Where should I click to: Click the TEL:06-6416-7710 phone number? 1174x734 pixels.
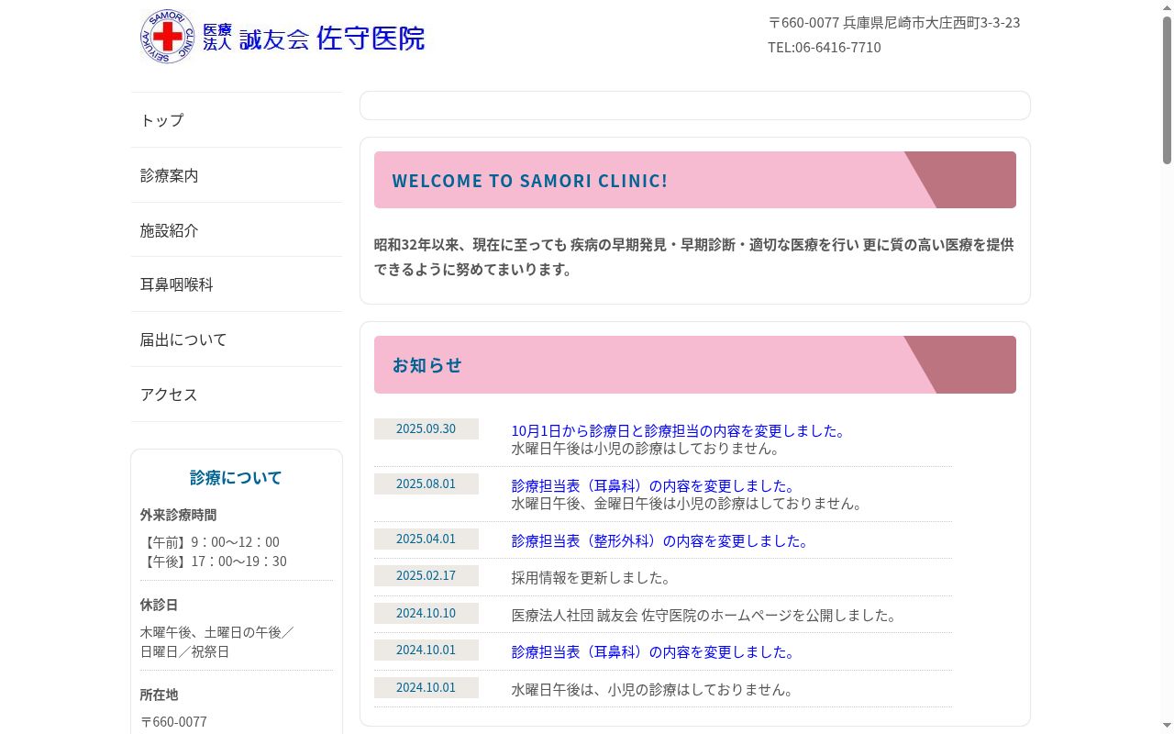(x=825, y=47)
